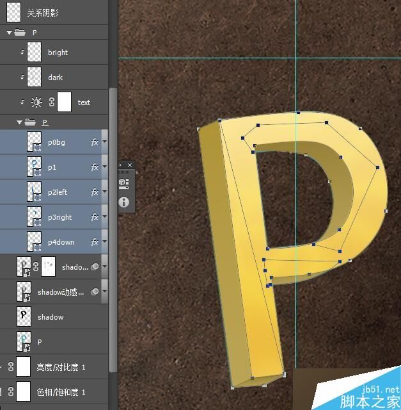
Task: Toggle mask link on 色相/饱和度 1 layer
Action: click(x=11, y=391)
